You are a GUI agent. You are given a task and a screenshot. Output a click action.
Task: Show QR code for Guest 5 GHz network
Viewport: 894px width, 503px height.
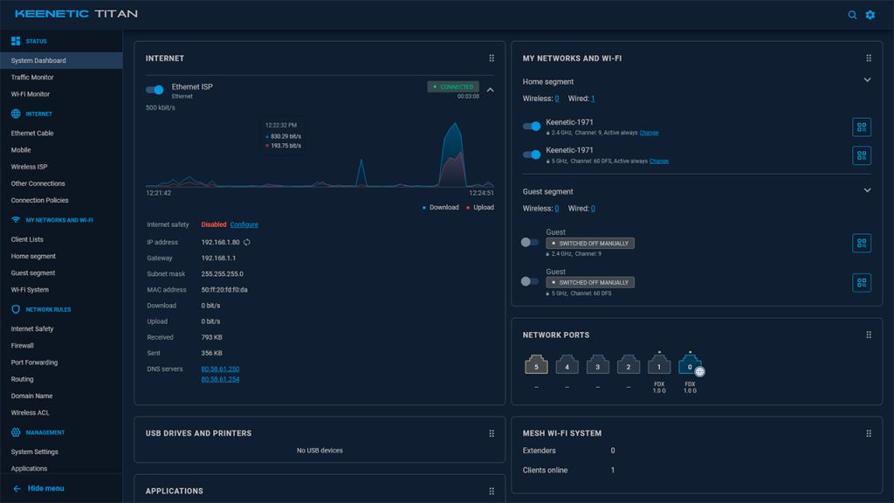coord(862,282)
